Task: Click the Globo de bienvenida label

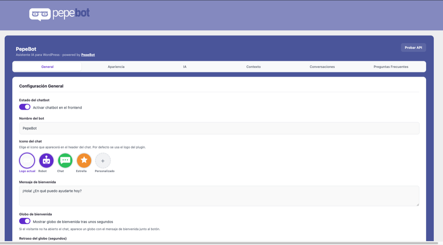Action: click(x=35, y=214)
